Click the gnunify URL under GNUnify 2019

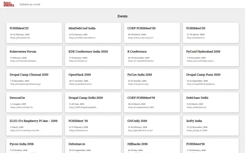click(x=140, y=131)
